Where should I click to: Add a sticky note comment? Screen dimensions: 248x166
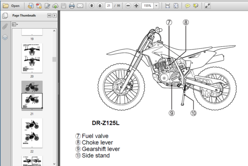pyautogui.click(x=187, y=6)
